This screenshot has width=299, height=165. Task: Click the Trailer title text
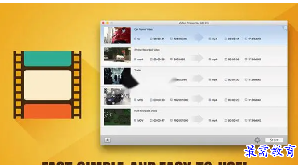[x=137, y=70]
